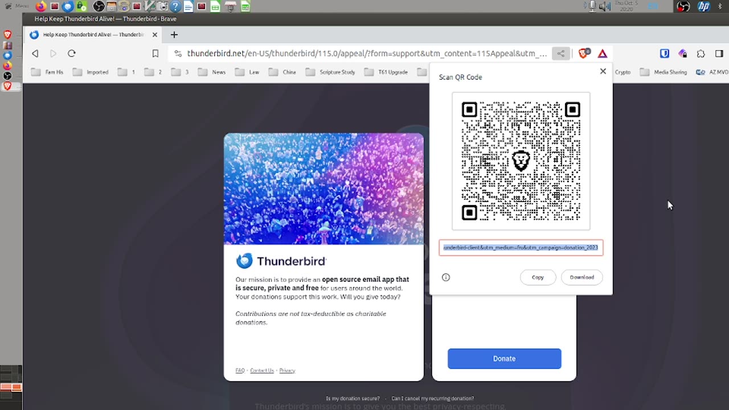Click the HP tray icon
This screenshot has height=410, width=729.
(x=704, y=6)
